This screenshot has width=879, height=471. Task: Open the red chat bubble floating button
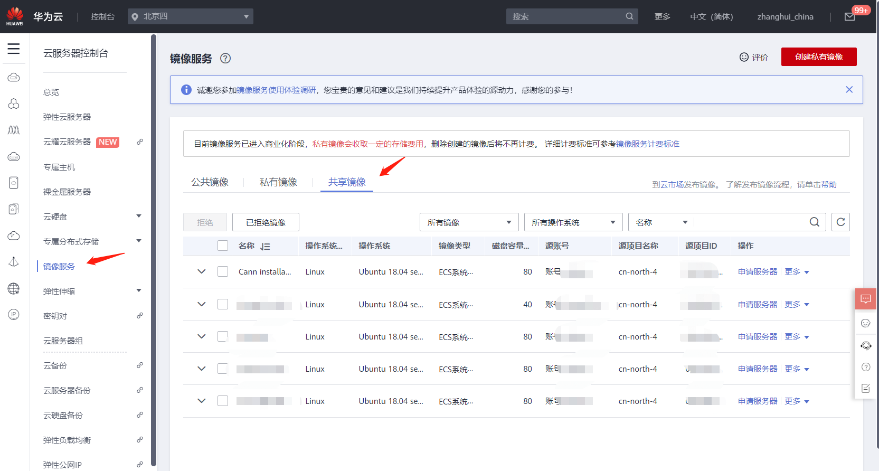[x=866, y=299]
